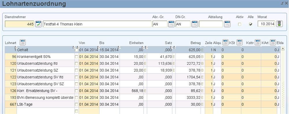Open the KArt lookup icon in header
This screenshot has height=114, width=289.
click(273, 42)
